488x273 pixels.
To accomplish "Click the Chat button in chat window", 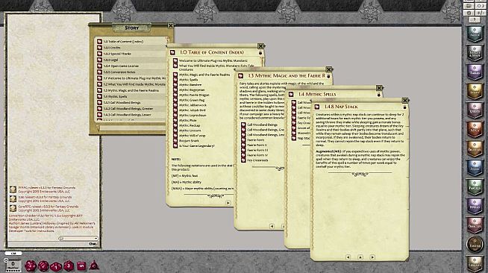I will pos(93,244).
